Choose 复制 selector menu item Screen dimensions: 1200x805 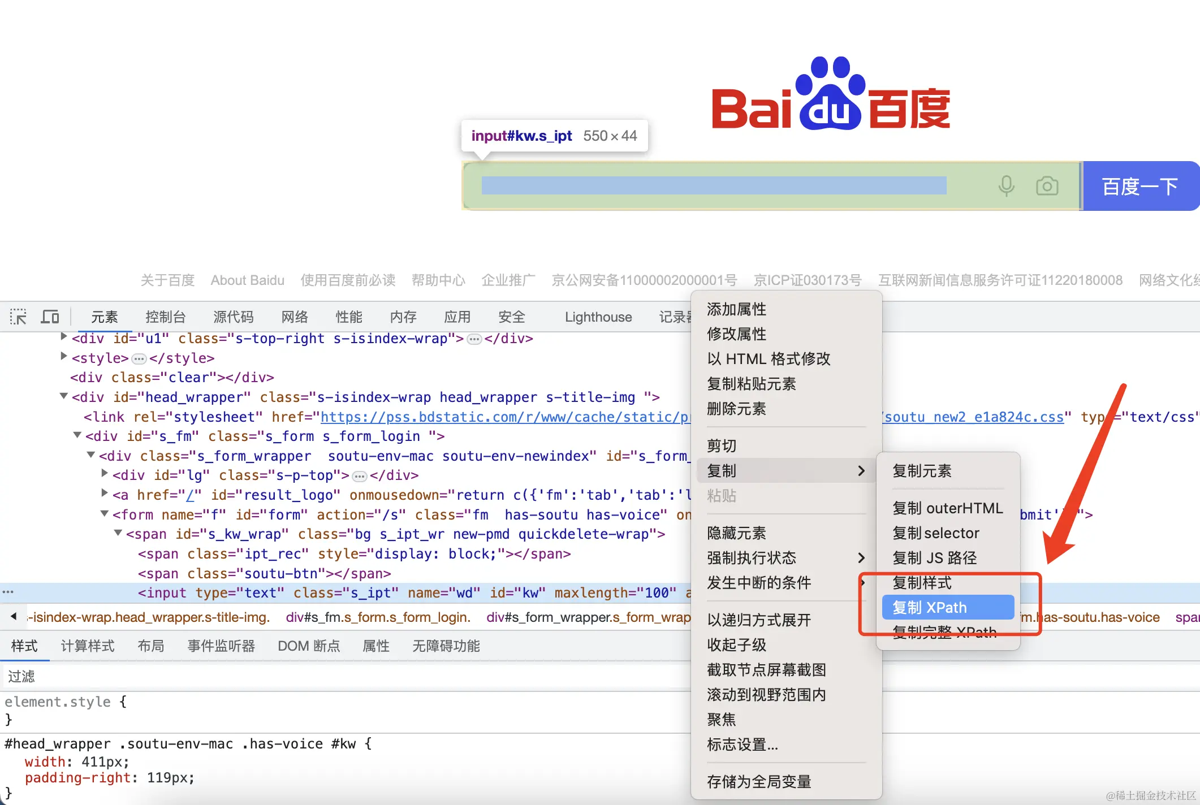pyautogui.click(x=936, y=533)
